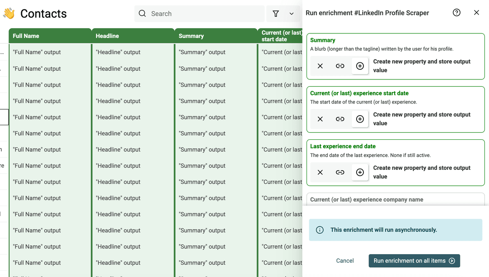Expand the filter dropdown chevron

point(291,14)
